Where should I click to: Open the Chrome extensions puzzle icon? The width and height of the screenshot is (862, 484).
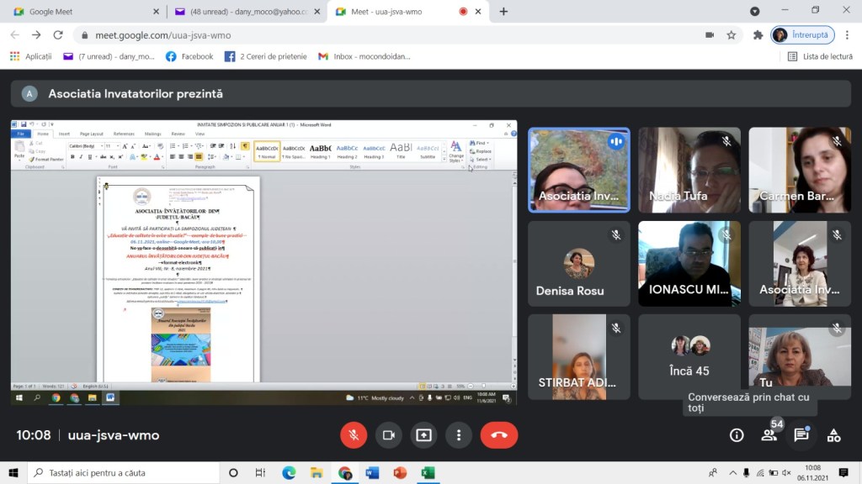(758, 35)
